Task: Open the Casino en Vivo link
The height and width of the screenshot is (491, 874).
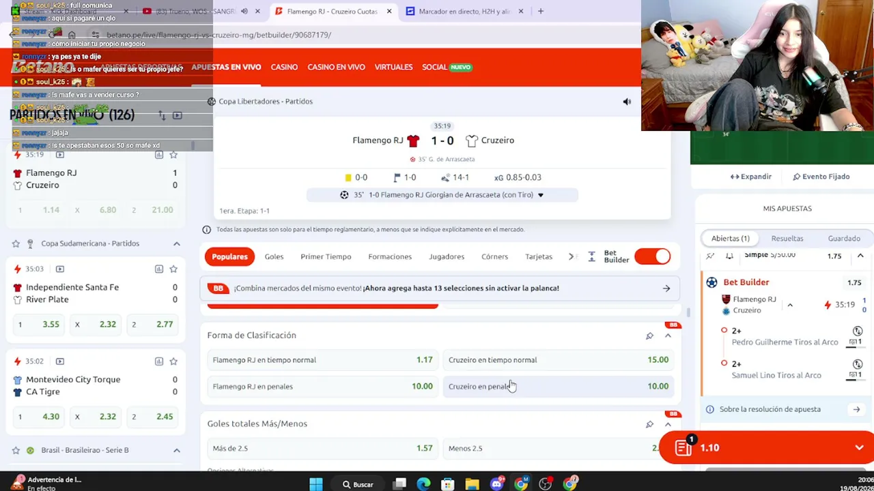Action: (336, 67)
